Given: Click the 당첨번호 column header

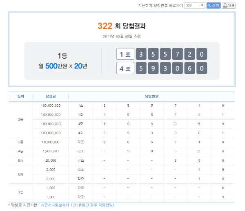Looking at the screenshot, I should [x=152, y=96].
